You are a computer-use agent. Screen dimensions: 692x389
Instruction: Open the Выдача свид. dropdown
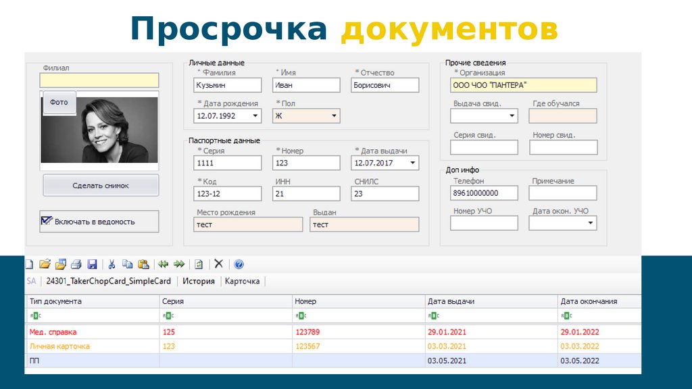tap(512, 116)
